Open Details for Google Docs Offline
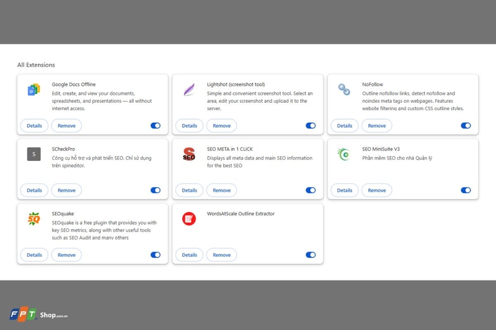This screenshot has width=496, height=330. click(34, 126)
